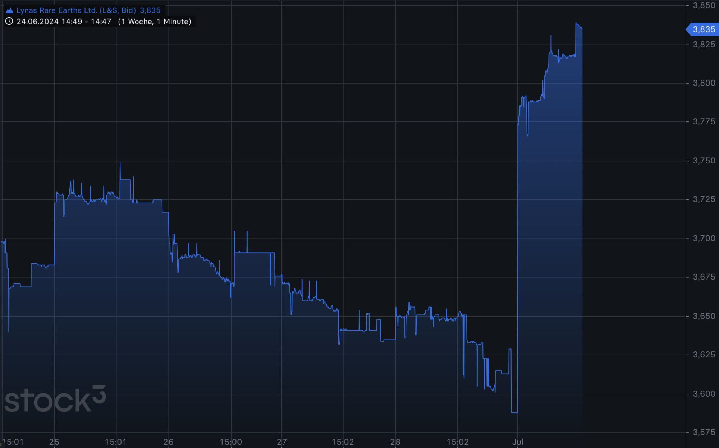719x448 pixels.
Task: Click the clock icon before the date range
Action: pos(9,21)
